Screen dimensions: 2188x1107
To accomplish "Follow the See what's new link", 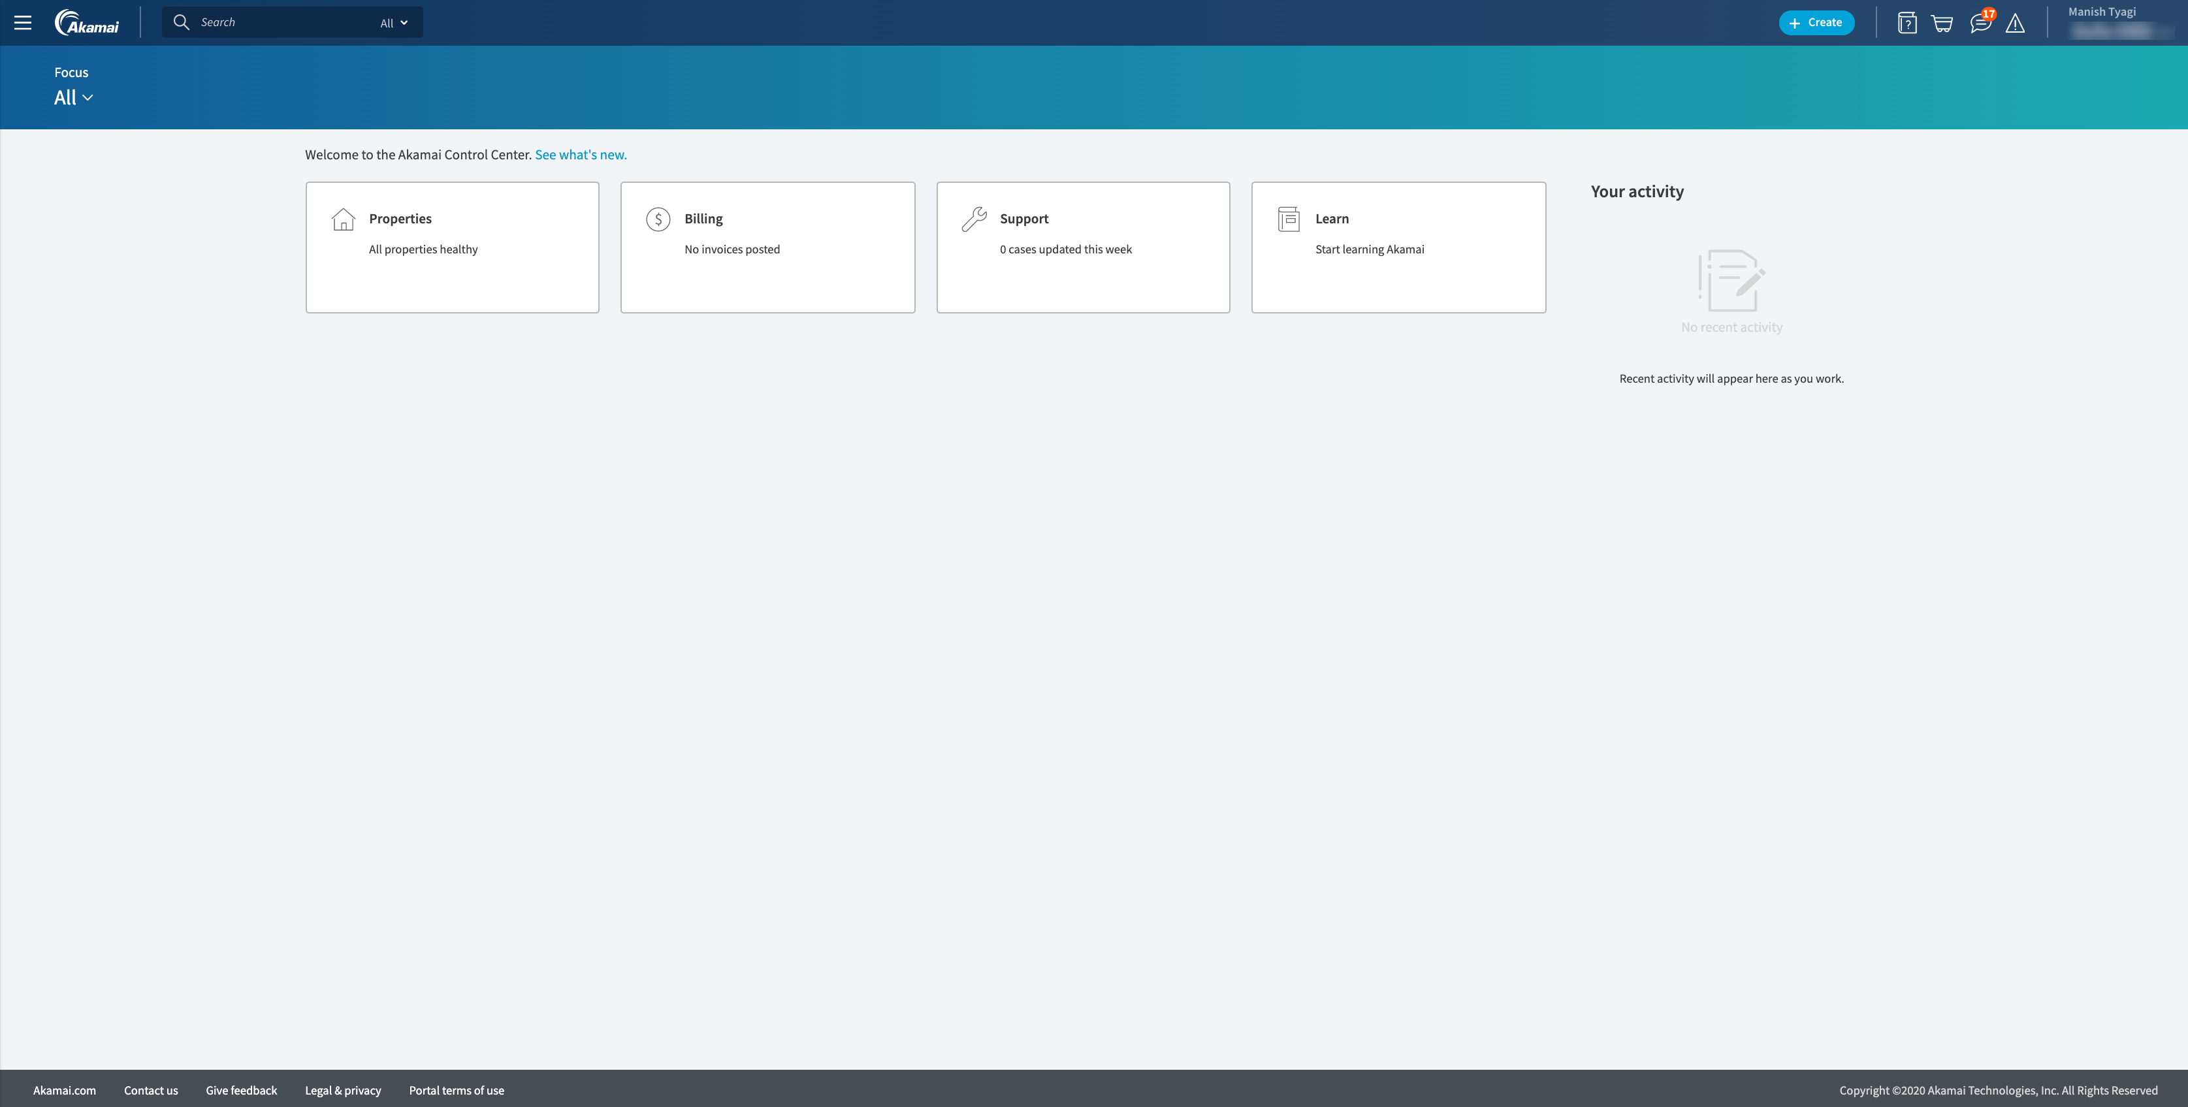I will point(580,155).
